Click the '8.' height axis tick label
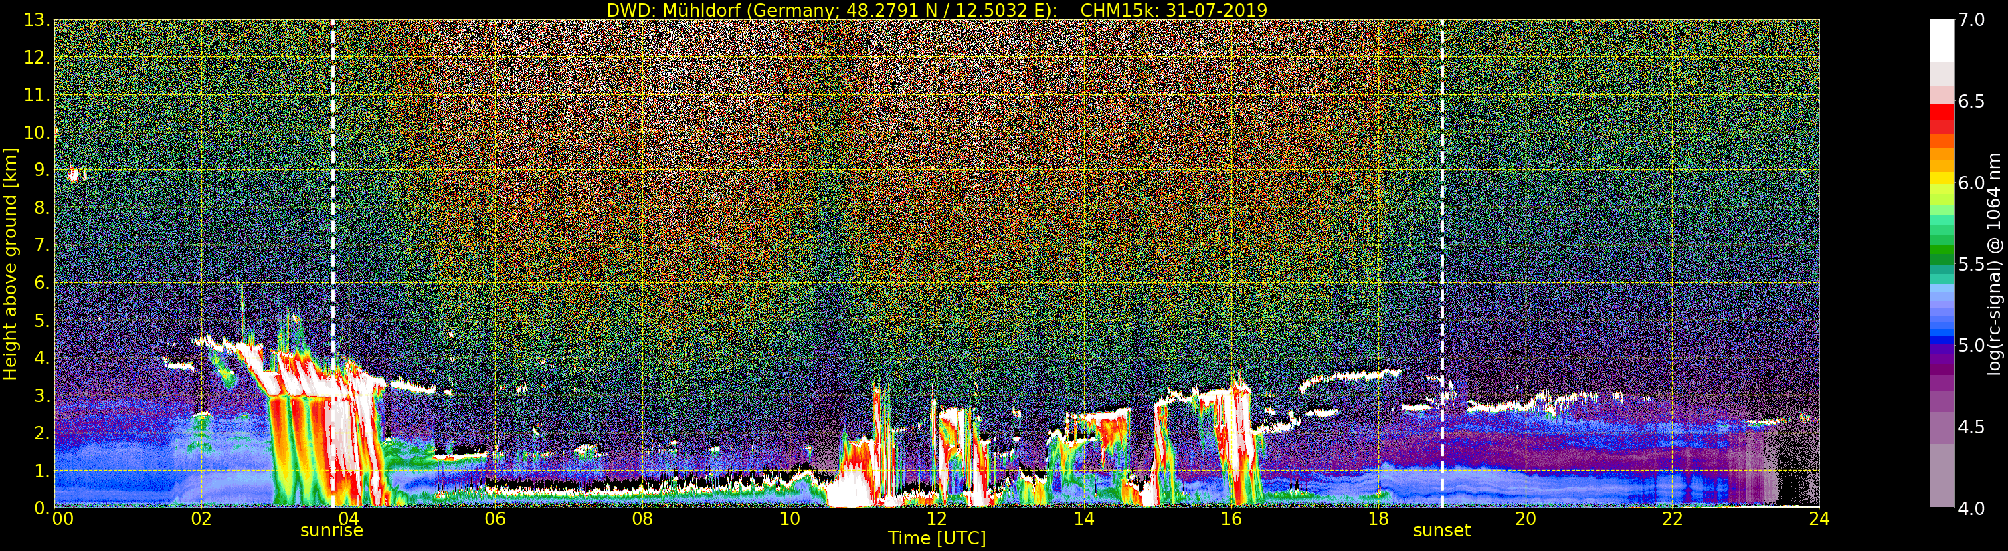Screen dimensions: 2008x551 (x=41, y=208)
